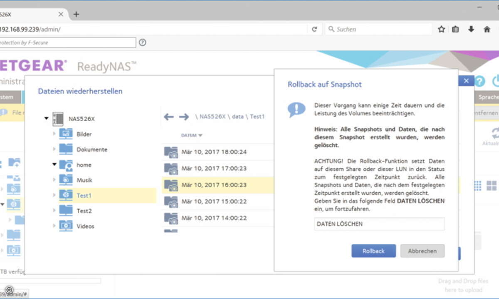The height and width of the screenshot is (299, 499).
Task: Open the browser bookmarks list icon
Action: click(456, 29)
